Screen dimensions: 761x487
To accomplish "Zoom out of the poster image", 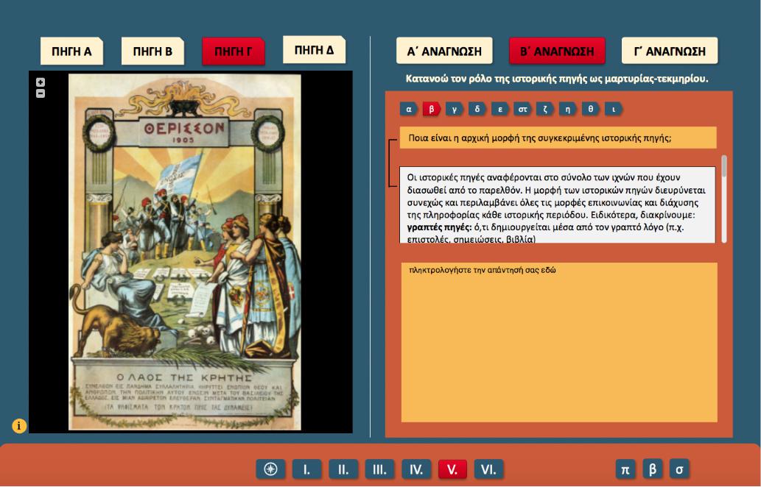I will pos(41,93).
